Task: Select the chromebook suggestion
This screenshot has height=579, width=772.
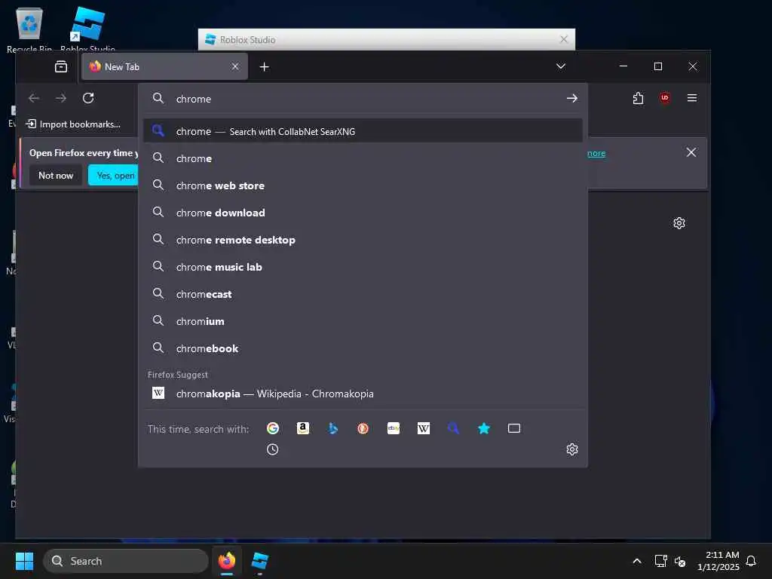Action: pyautogui.click(x=363, y=348)
